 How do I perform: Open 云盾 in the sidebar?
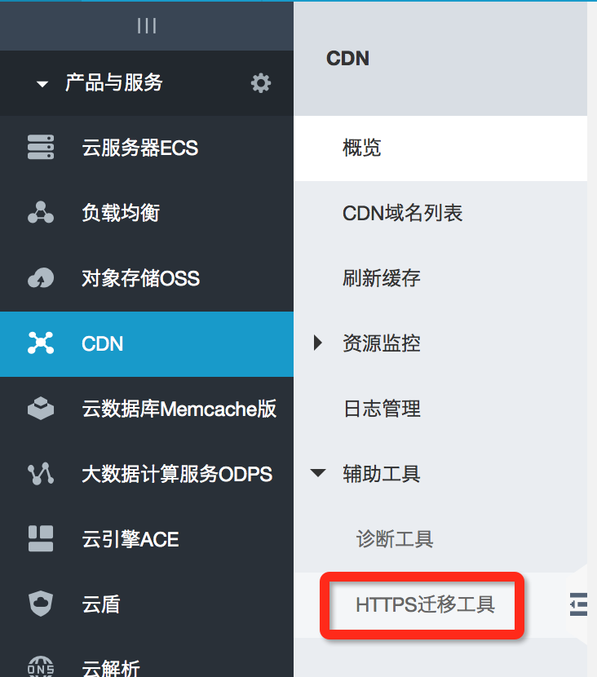101,604
